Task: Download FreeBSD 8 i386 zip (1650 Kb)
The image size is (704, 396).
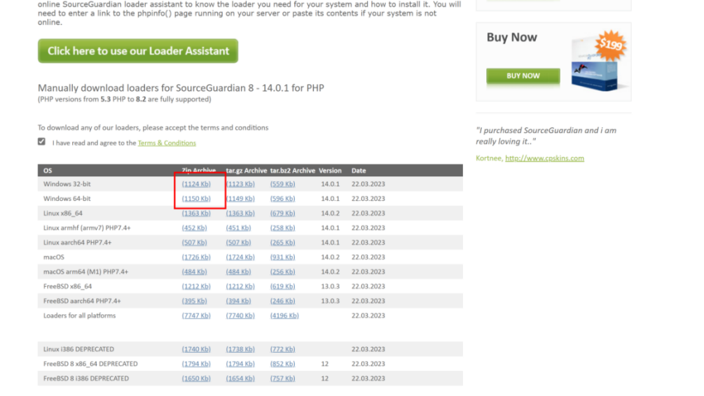Action: point(196,379)
